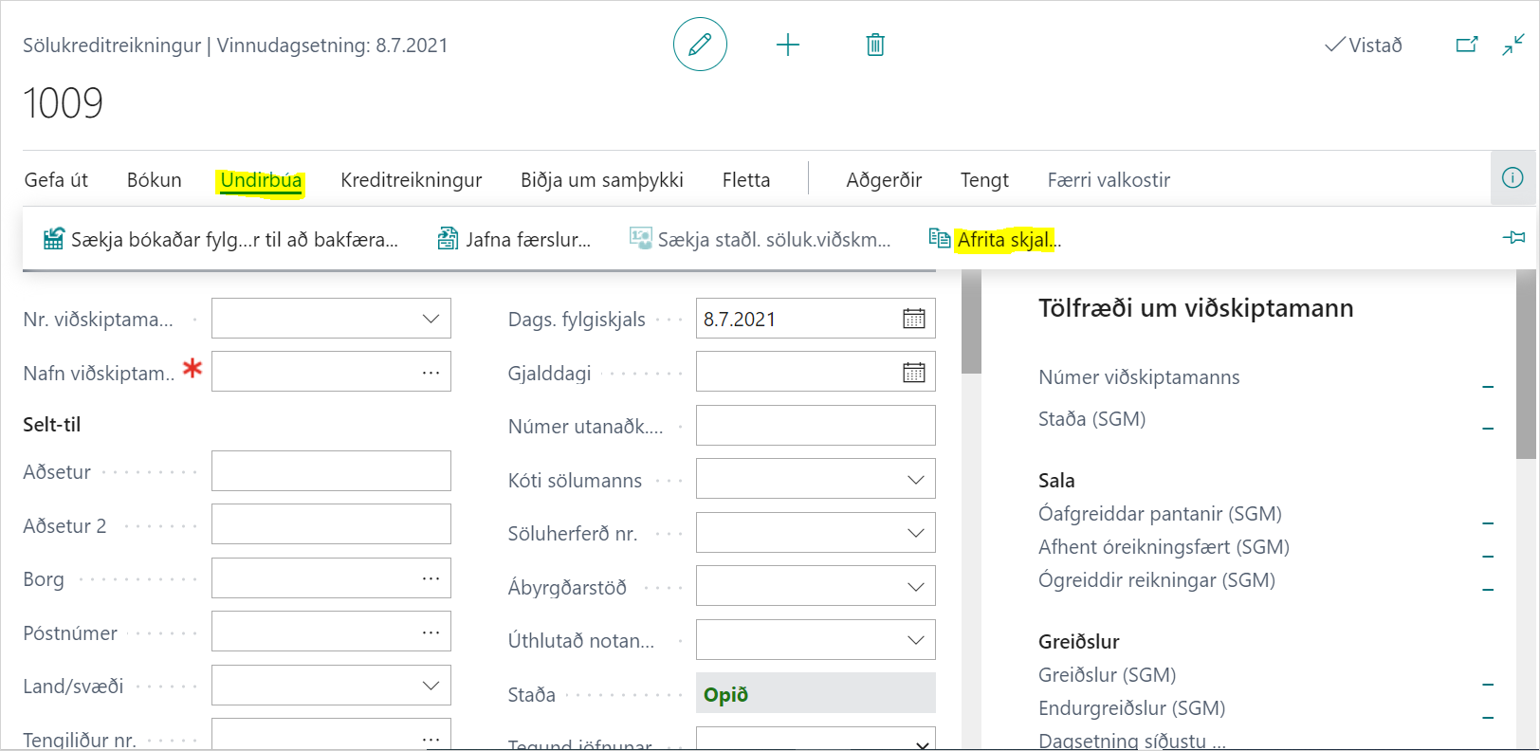Click the lookup dots in Borg field
This screenshot has width=1540, height=751.
pyautogui.click(x=431, y=578)
